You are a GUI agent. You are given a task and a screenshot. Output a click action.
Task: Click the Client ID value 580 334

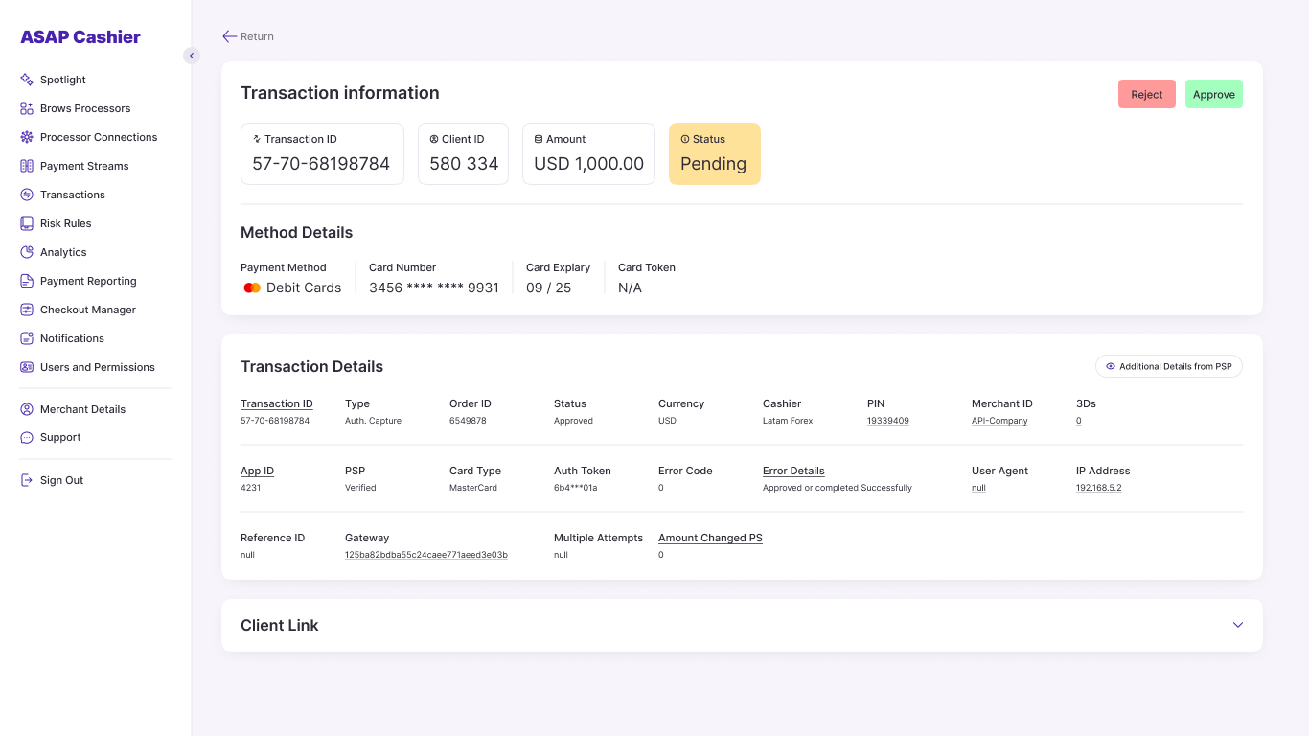tap(464, 164)
